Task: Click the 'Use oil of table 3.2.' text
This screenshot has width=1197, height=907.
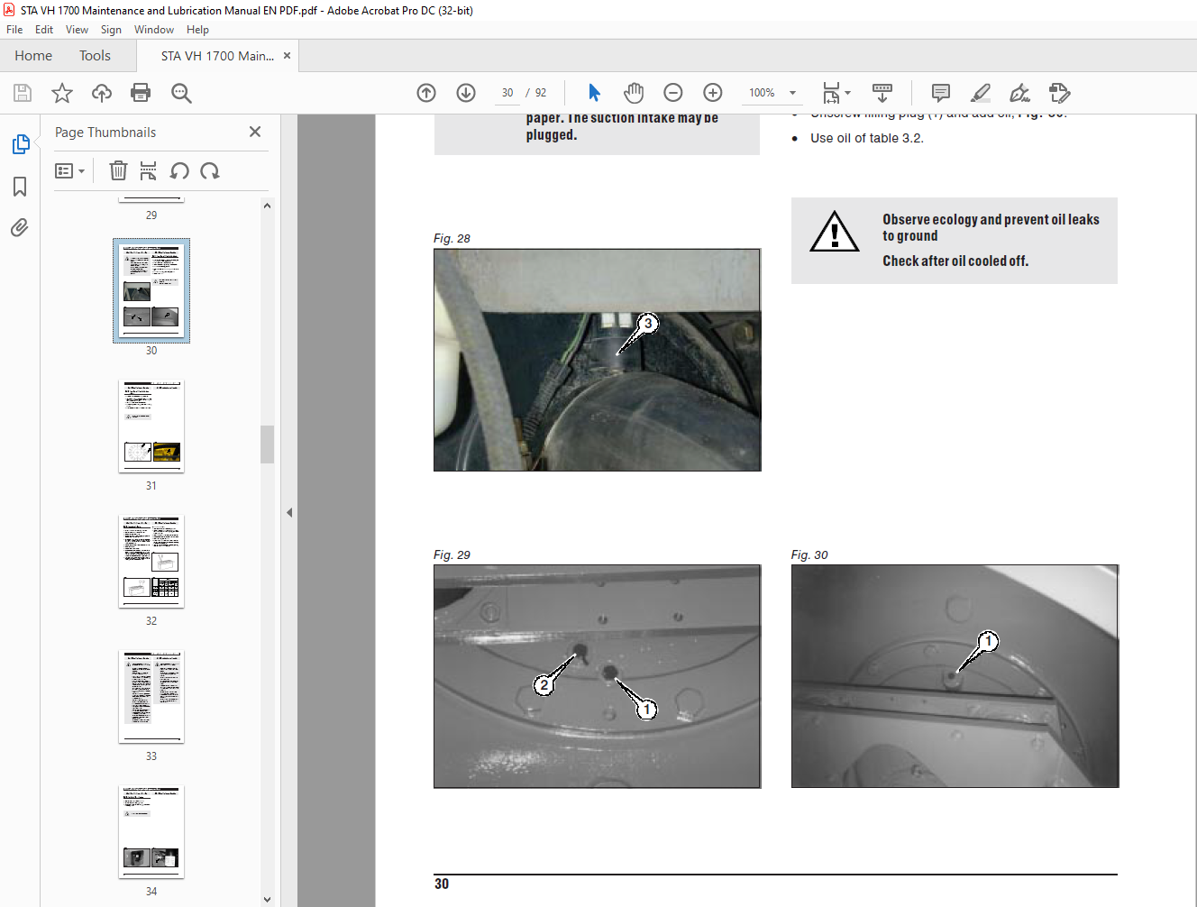Action: (x=866, y=138)
